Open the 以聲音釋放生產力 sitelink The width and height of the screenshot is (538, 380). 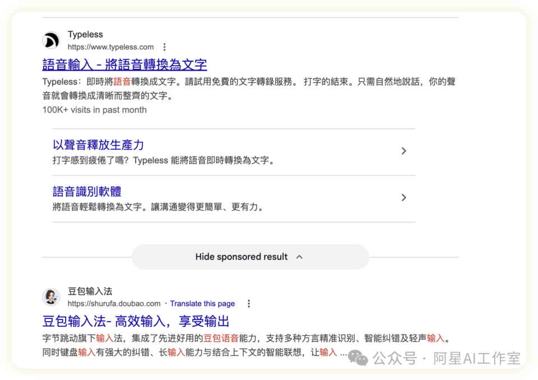(98, 145)
